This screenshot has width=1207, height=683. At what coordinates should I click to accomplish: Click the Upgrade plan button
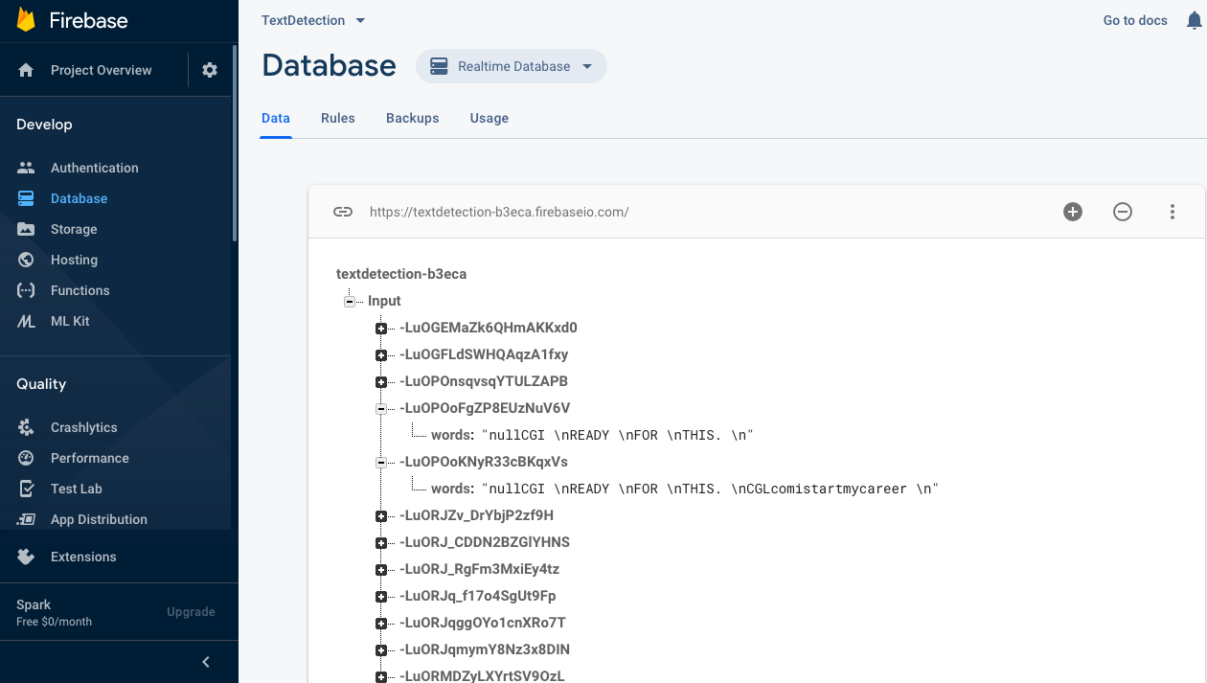(x=191, y=612)
